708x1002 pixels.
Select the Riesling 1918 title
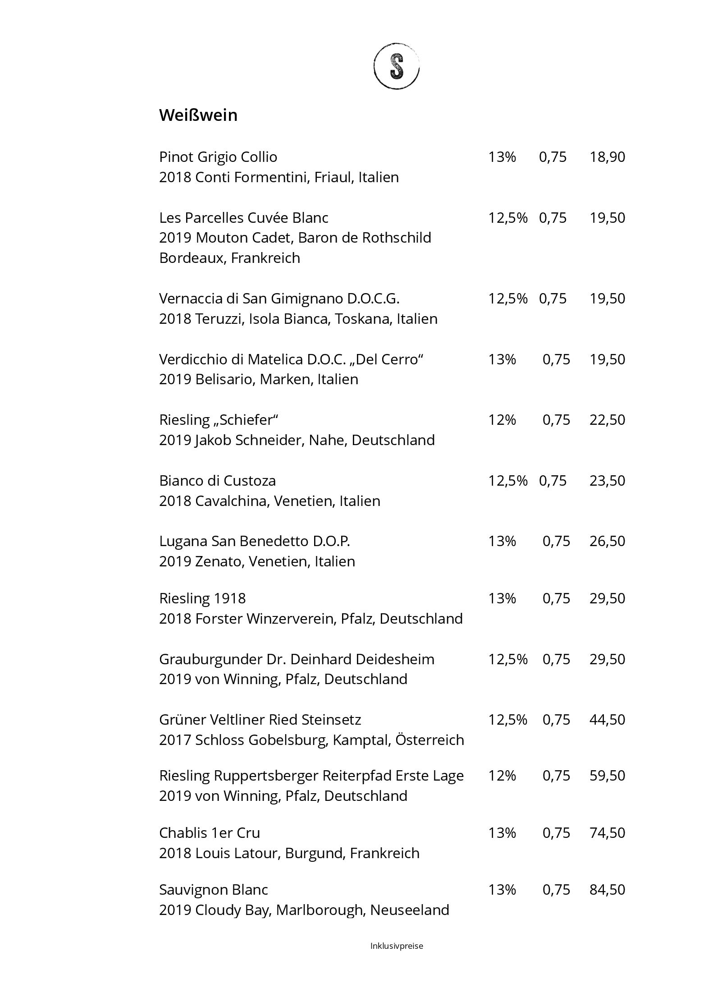tap(202, 598)
